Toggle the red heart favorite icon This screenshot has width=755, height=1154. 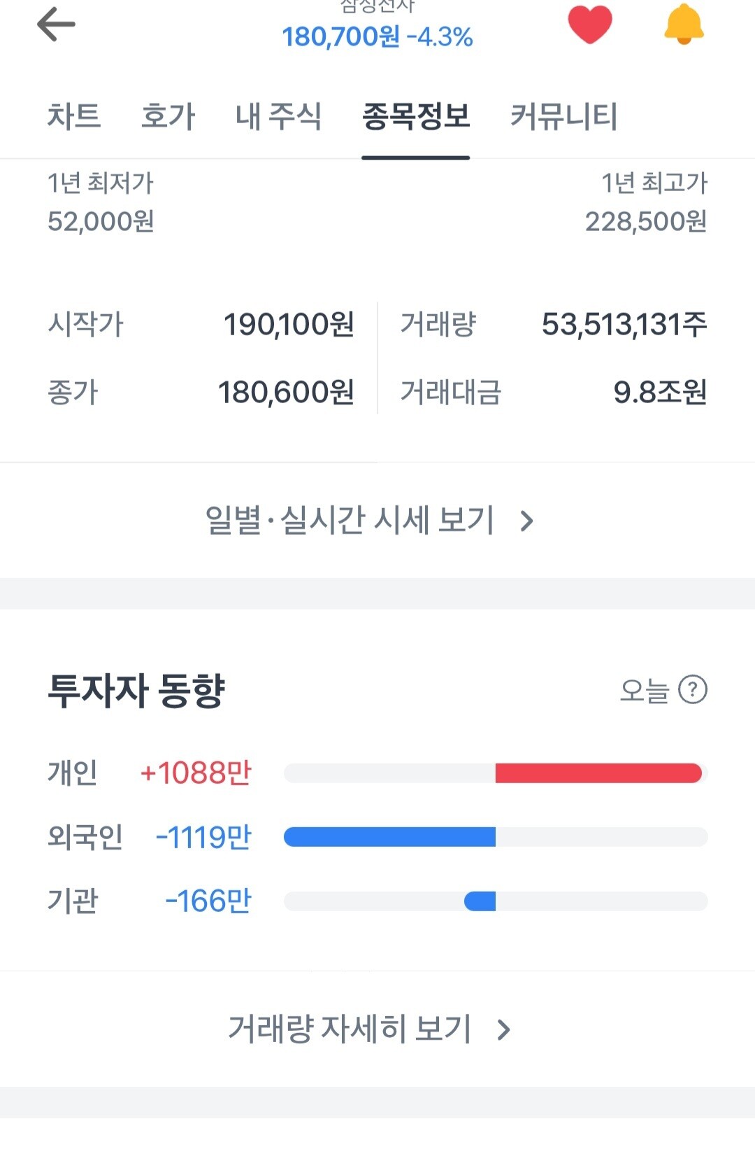(590, 24)
